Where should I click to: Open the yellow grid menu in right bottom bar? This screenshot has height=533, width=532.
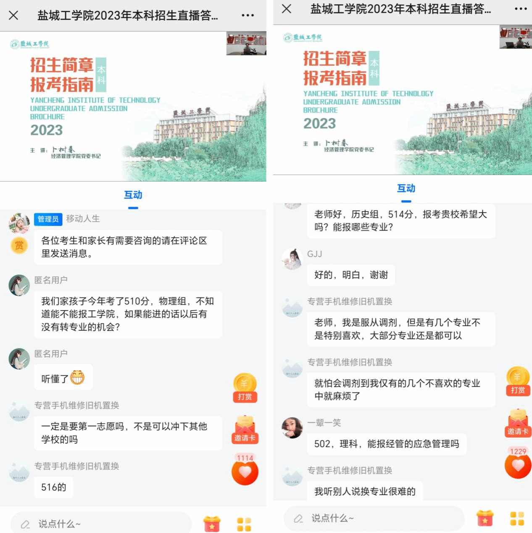pyautogui.click(x=517, y=519)
